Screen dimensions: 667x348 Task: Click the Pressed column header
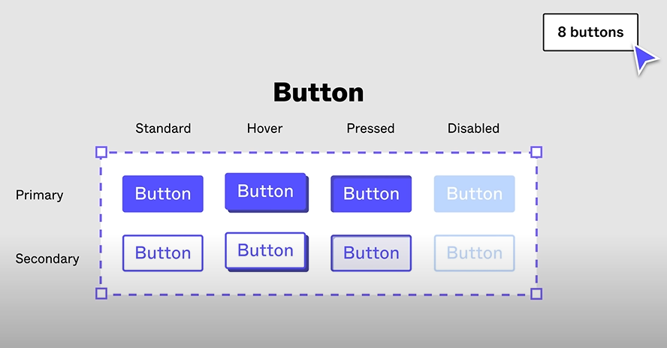(370, 128)
